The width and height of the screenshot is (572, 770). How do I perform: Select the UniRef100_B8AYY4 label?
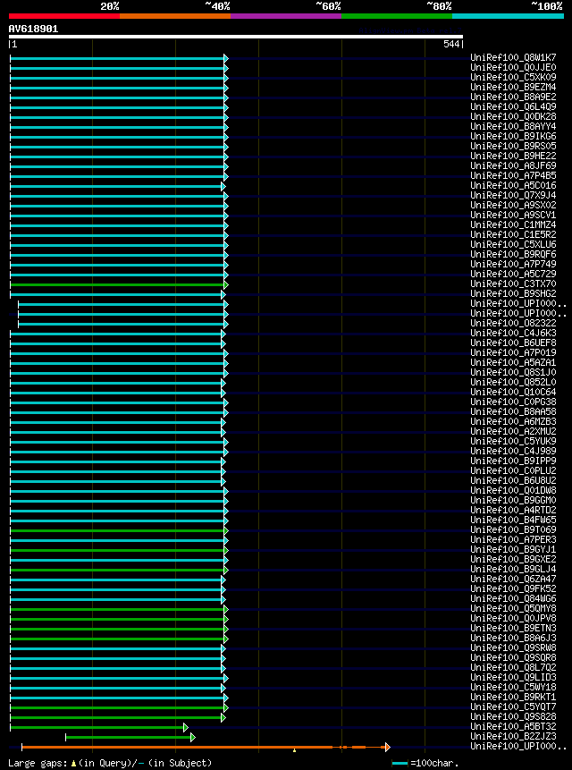pos(513,126)
